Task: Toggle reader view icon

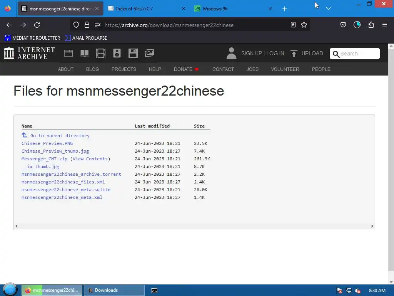Action: coord(293,25)
